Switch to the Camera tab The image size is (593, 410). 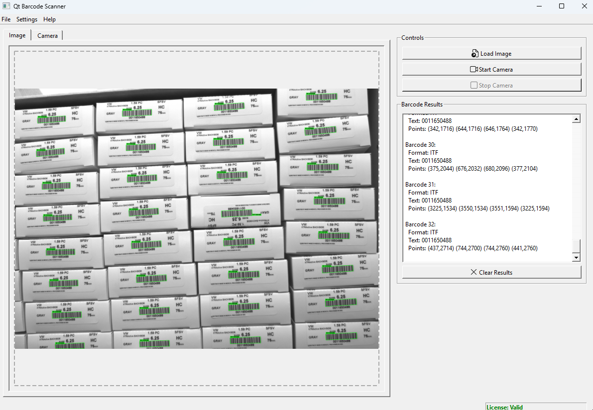[x=47, y=35]
